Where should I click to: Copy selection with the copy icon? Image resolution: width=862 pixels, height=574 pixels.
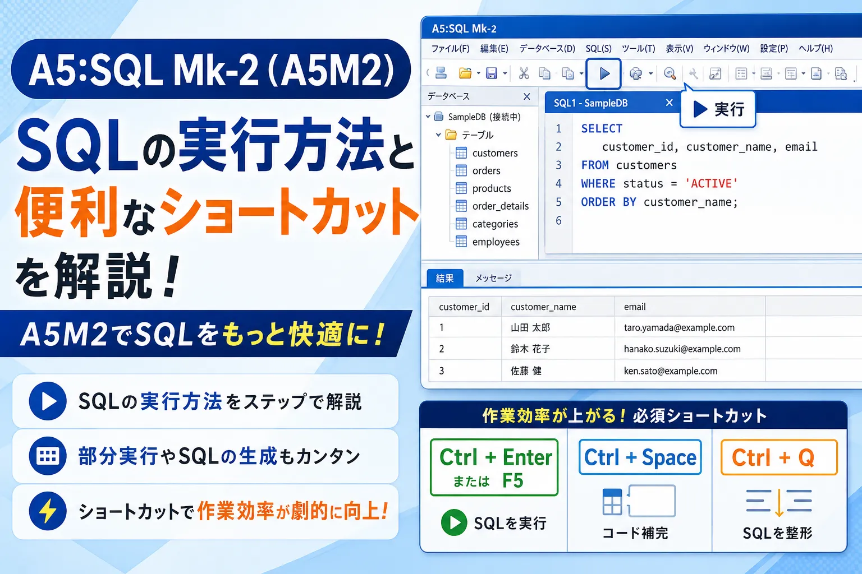click(x=544, y=73)
